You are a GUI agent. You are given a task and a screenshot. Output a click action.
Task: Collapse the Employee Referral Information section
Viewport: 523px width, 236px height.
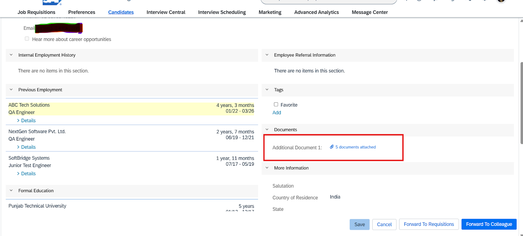pos(267,55)
